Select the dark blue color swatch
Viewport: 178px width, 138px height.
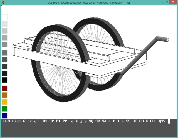pyautogui.click(x=4, y=116)
